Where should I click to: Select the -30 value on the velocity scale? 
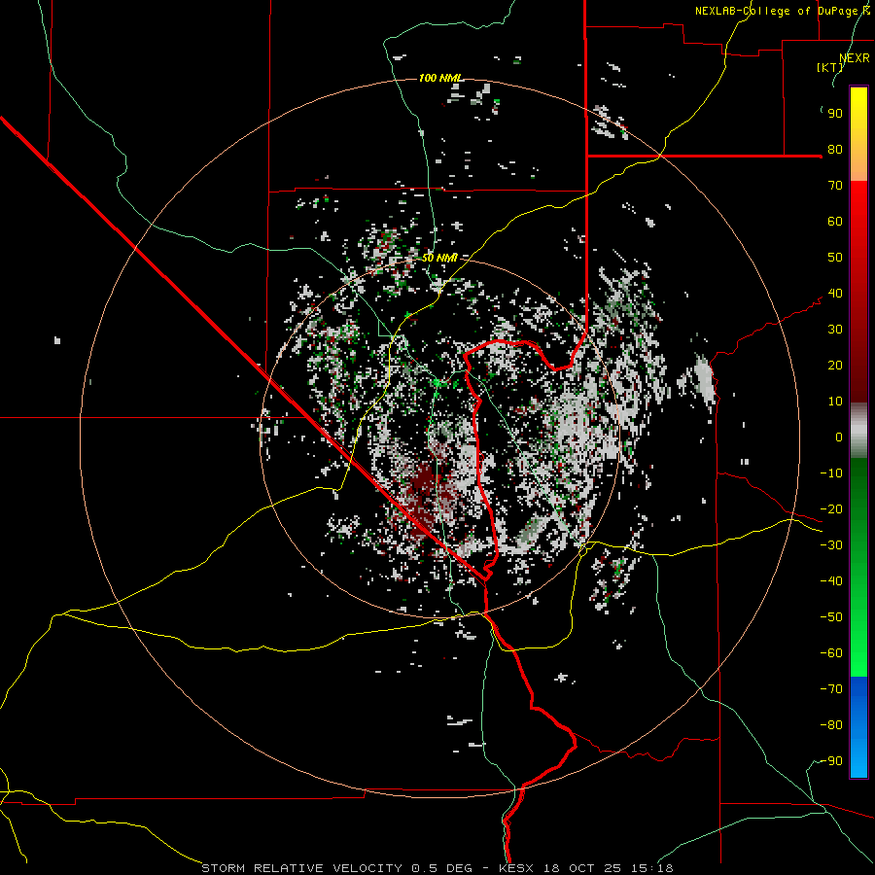pyautogui.click(x=831, y=545)
